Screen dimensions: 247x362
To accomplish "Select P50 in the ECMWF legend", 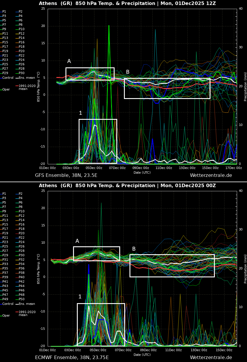I will pyautogui.click(x=21, y=299).
